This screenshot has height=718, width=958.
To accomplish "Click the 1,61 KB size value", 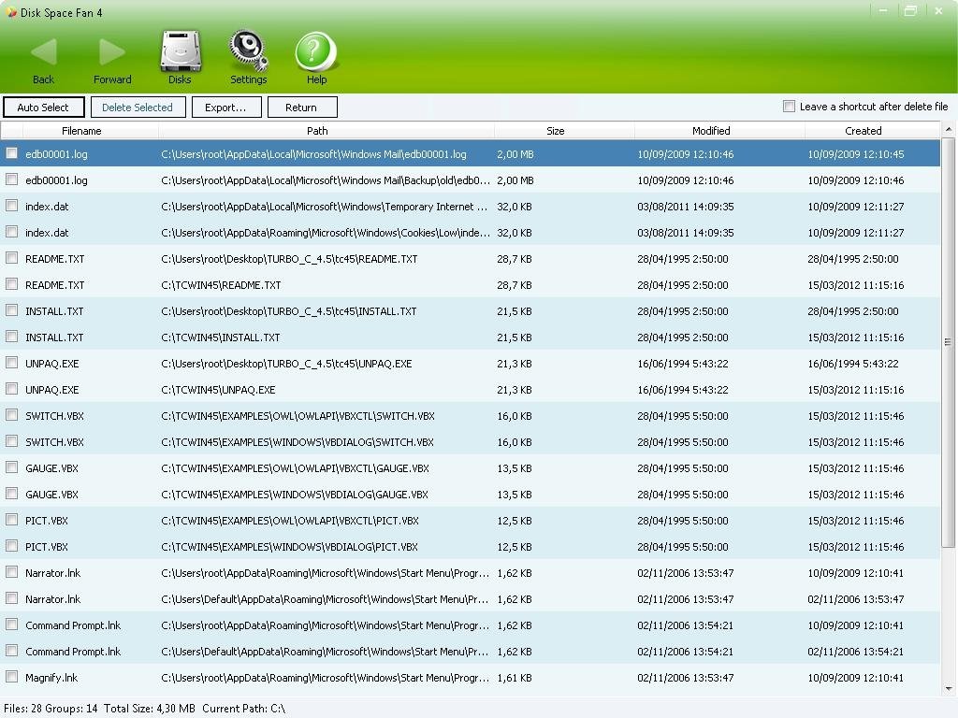I will [x=515, y=678].
